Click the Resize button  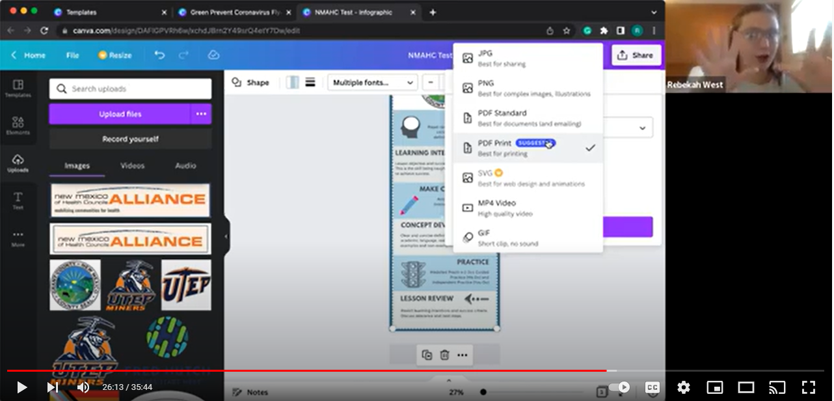tap(114, 55)
